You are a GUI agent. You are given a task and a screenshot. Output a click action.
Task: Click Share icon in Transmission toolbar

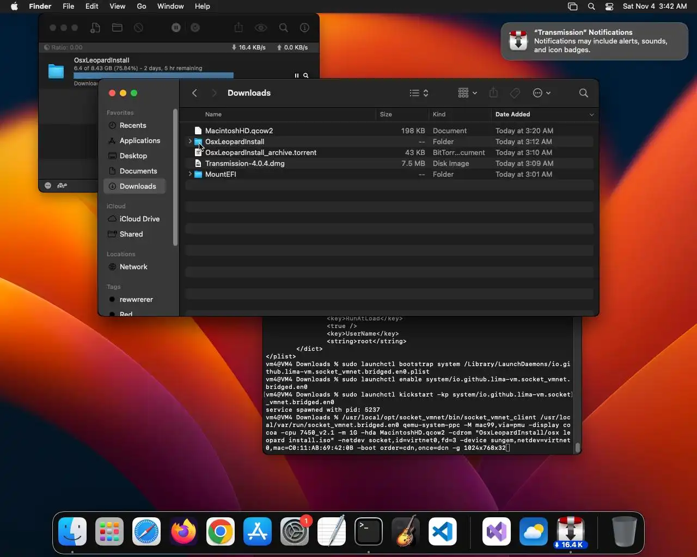(239, 28)
